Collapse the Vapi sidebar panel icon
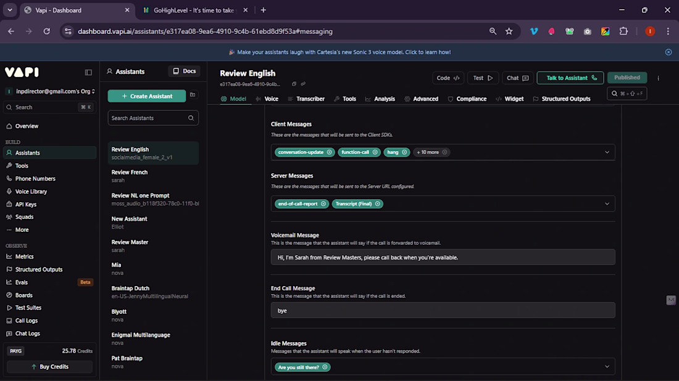The height and width of the screenshot is (381, 679). (x=88, y=72)
